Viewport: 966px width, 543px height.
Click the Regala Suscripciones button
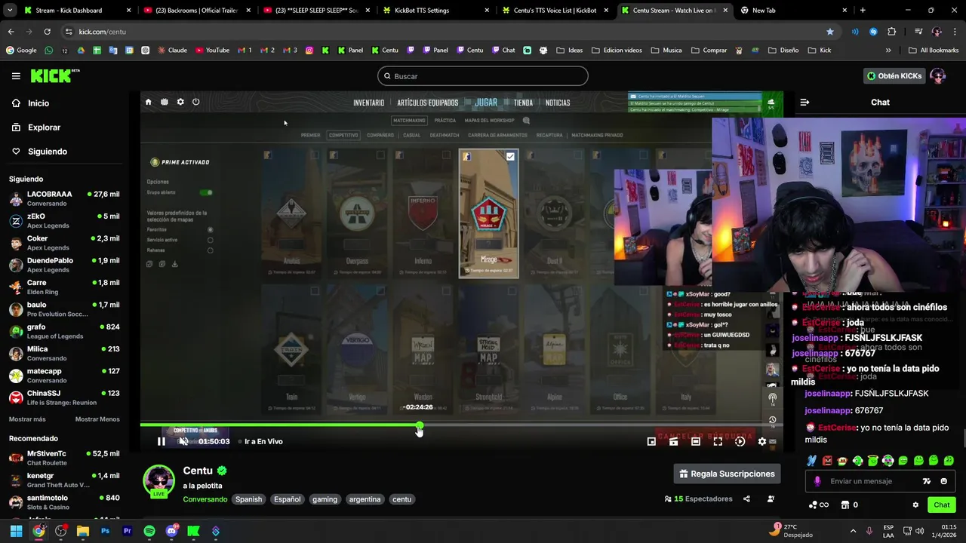pos(728,474)
